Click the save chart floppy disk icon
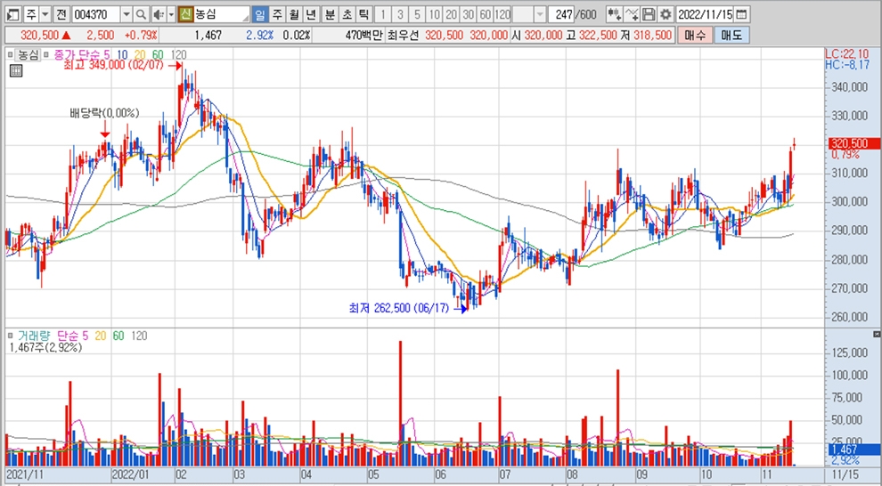Image resolution: width=882 pixels, height=486 pixels. [x=649, y=15]
